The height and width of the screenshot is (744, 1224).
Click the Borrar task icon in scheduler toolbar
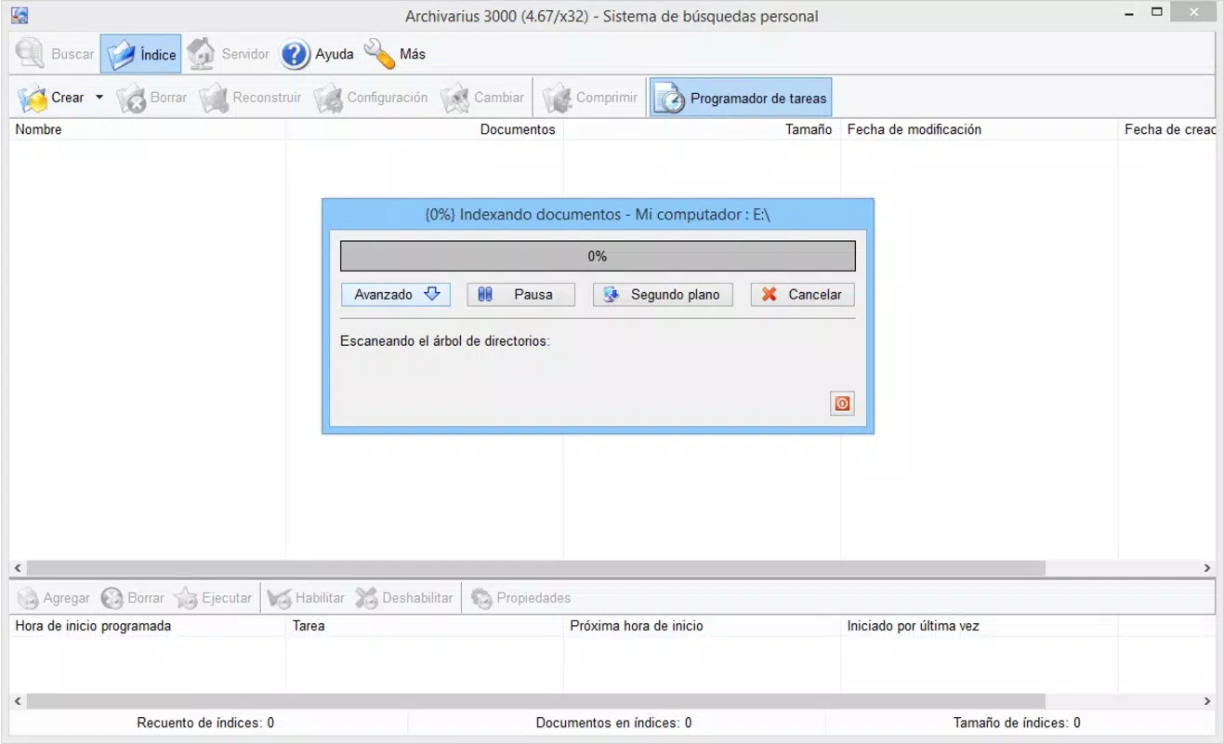click(112, 598)
